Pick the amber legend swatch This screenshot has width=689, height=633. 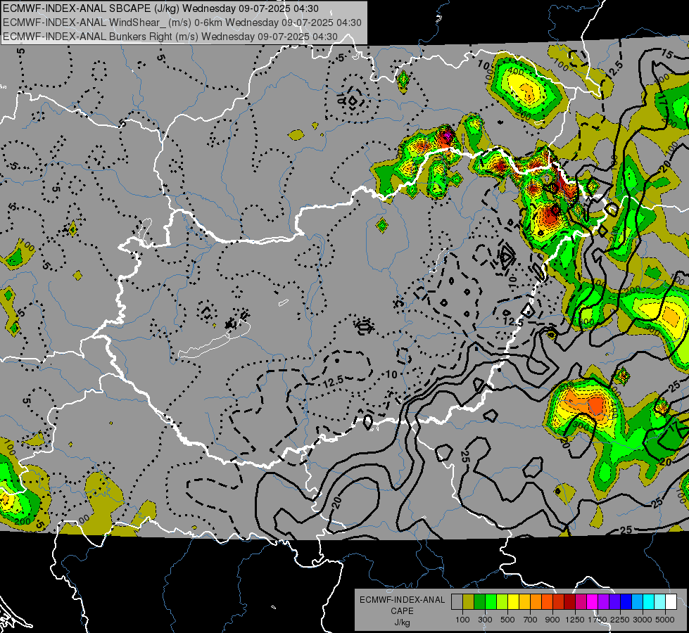524,602
